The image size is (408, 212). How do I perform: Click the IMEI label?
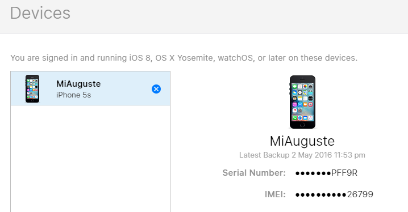tap(275, 194)
